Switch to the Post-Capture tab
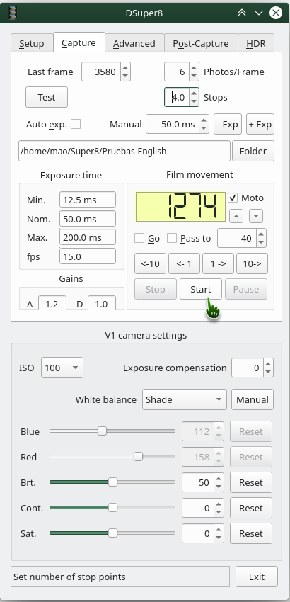Screen dimensions: 290x602 click(201, 43)
